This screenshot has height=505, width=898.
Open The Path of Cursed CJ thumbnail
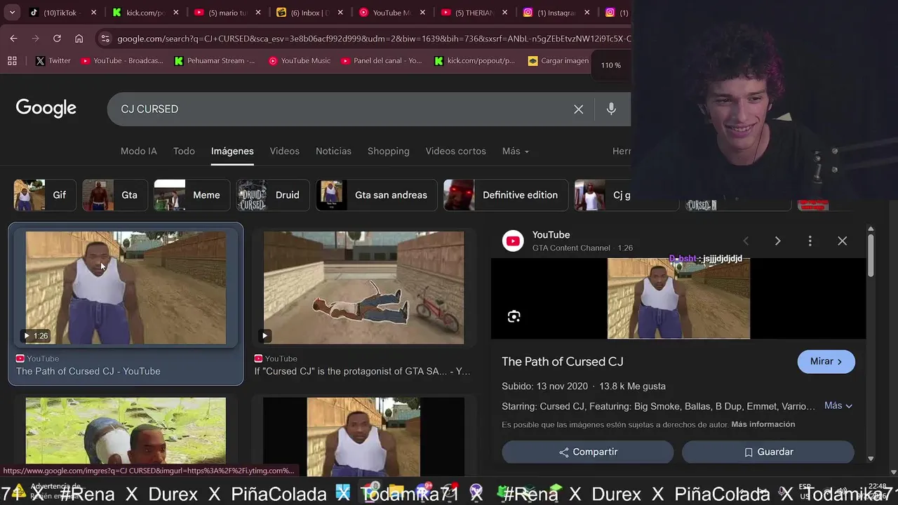point(126,288)
